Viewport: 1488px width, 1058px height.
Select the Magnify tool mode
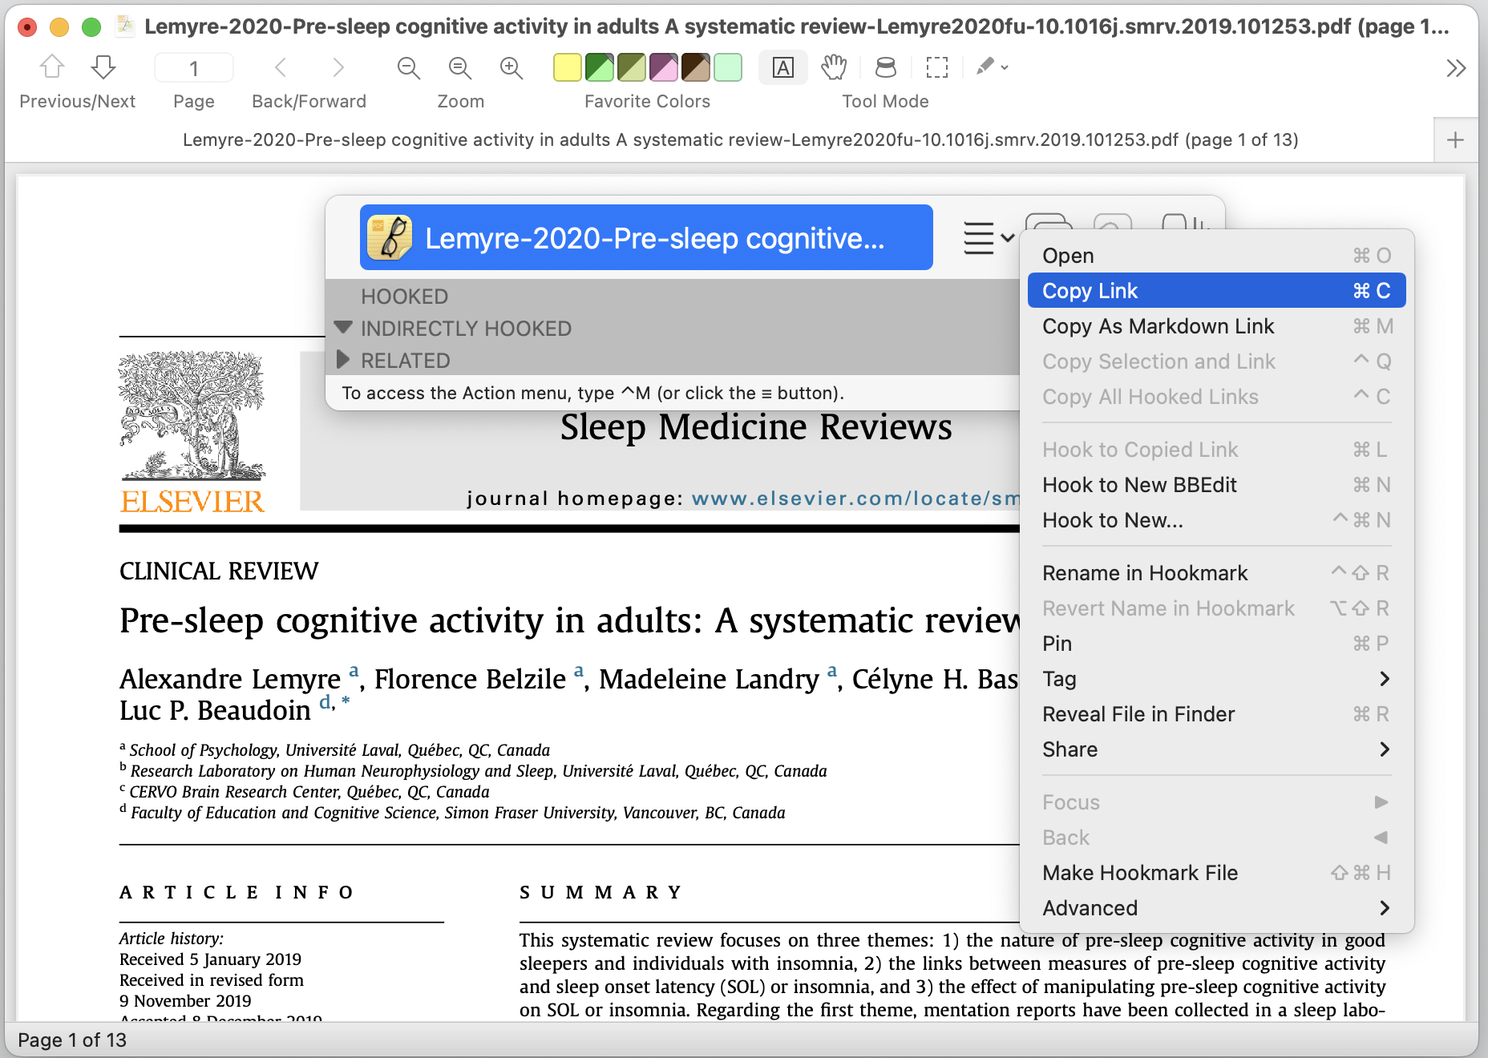pos(885,67)
